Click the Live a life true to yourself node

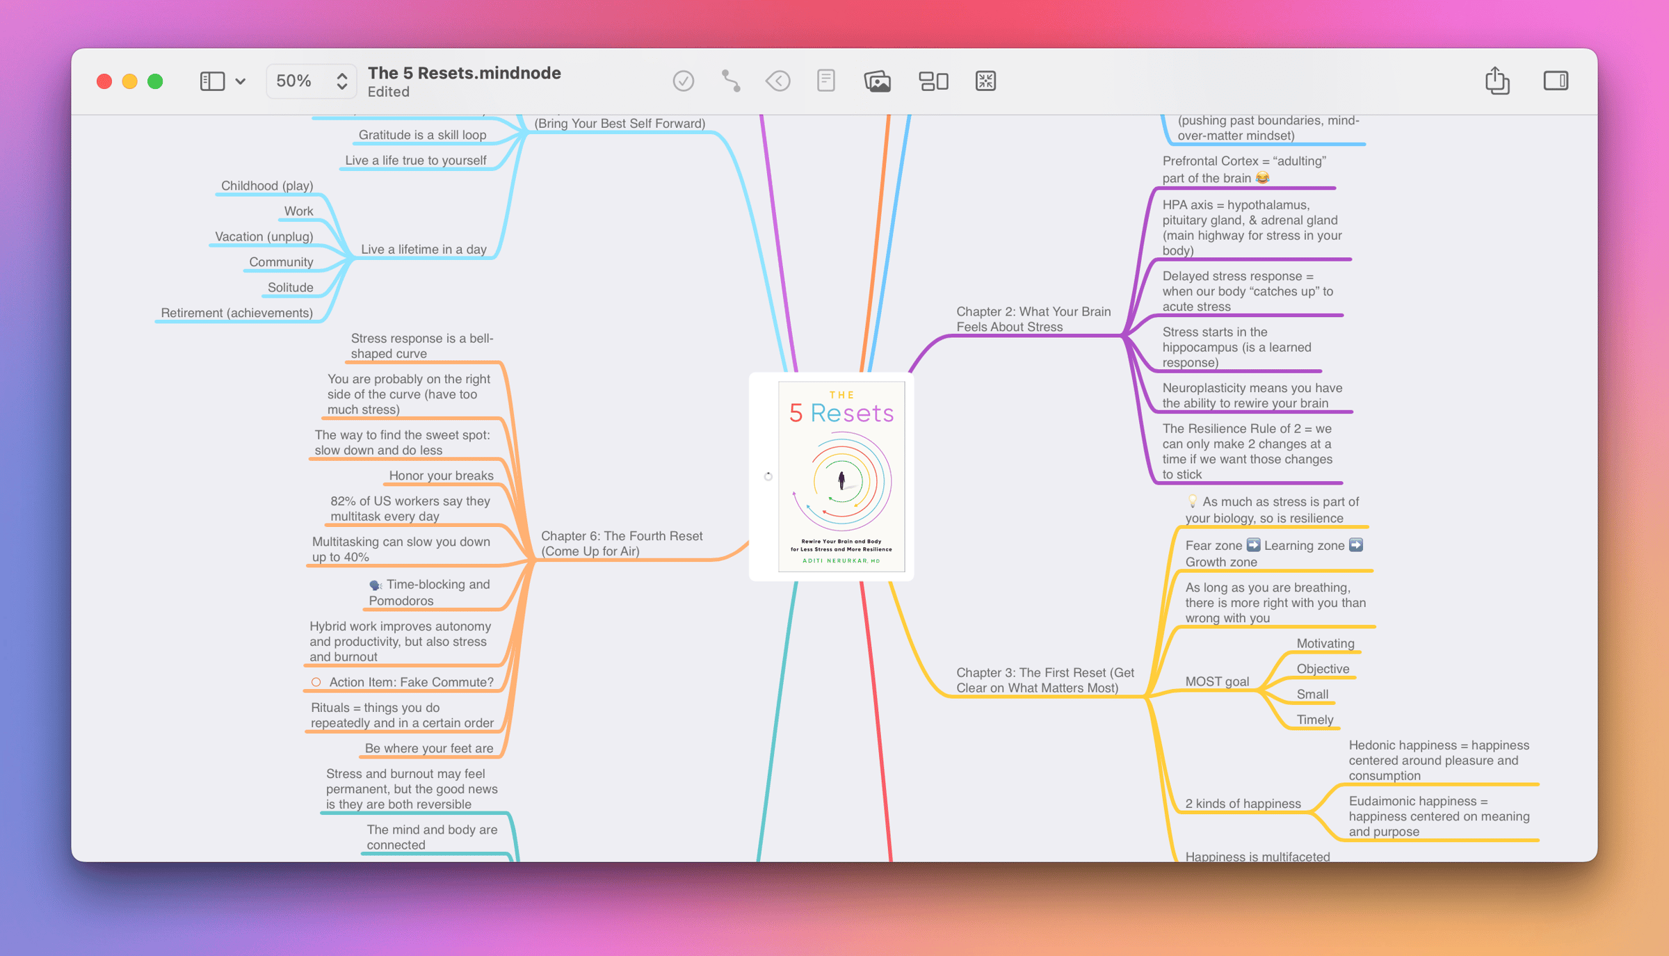coord(415,160)
